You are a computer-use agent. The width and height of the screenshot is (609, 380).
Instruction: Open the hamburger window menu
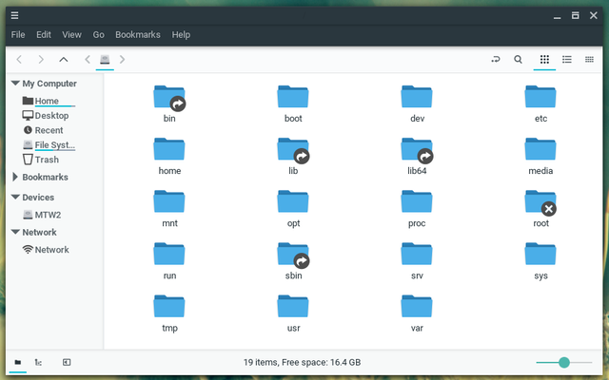click(14, 15)
